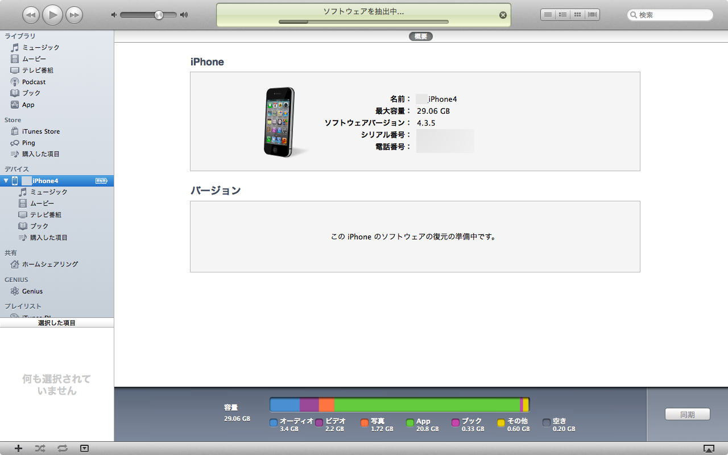Click the plus button to add playlist

click(x=18, y=448)
